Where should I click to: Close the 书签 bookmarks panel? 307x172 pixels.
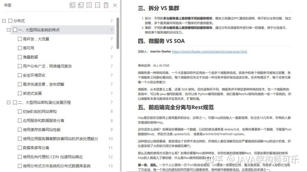(x=115, y=5)
